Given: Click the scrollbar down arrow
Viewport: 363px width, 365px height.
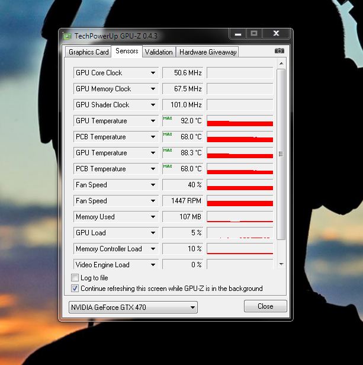Looking at the screenshot, I should point(281,264).
